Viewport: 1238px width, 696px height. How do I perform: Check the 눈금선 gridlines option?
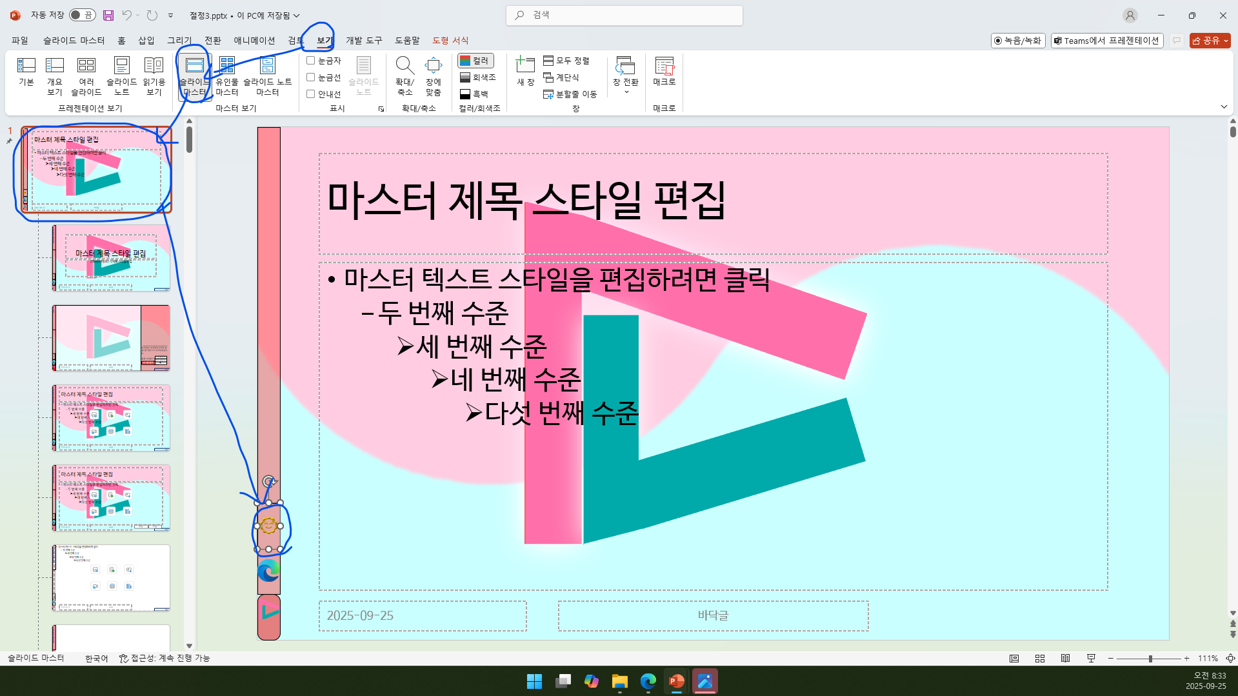tap(310, 77)
